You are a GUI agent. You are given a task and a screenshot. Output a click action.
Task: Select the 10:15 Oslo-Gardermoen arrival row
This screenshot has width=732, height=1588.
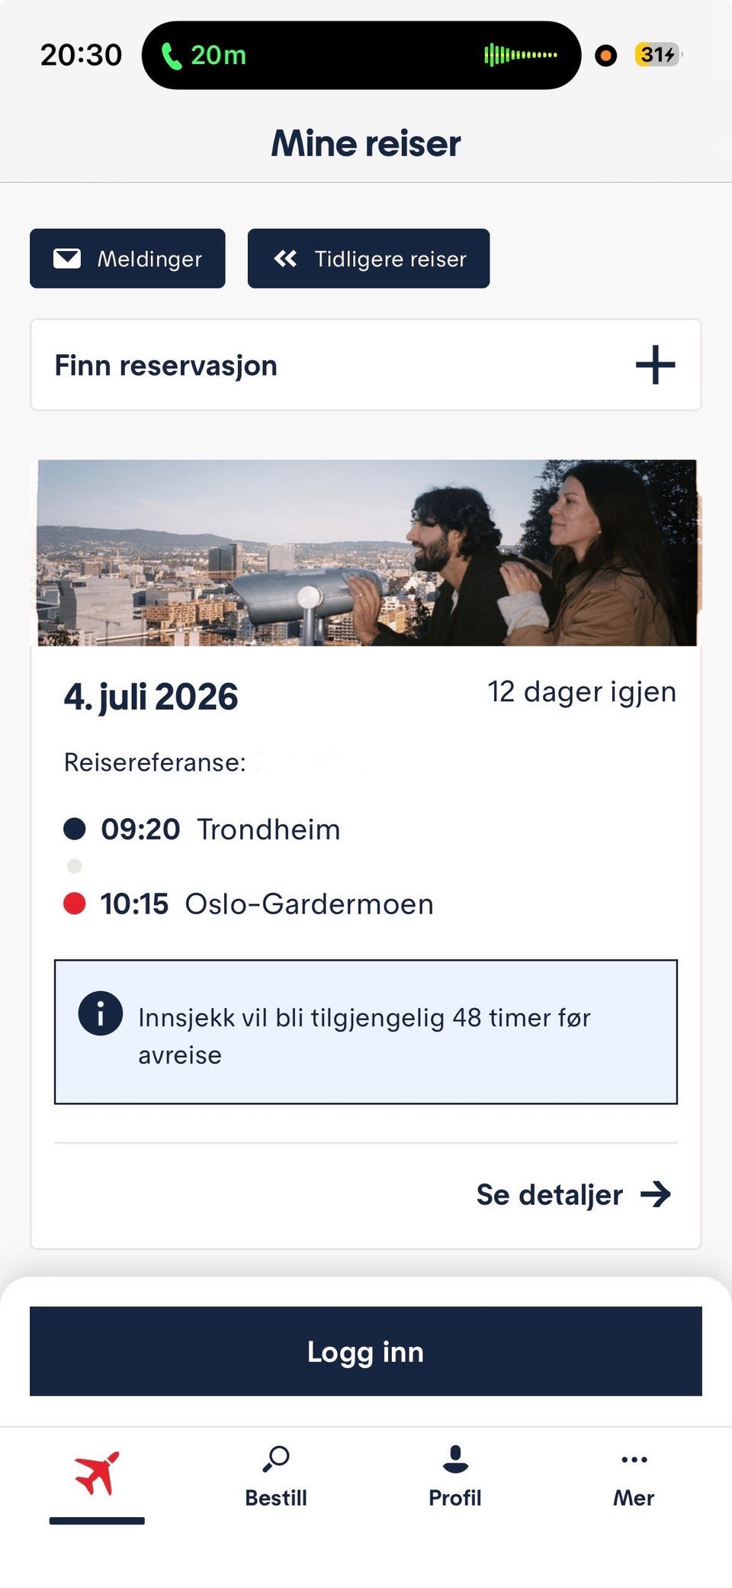point(249,904)
